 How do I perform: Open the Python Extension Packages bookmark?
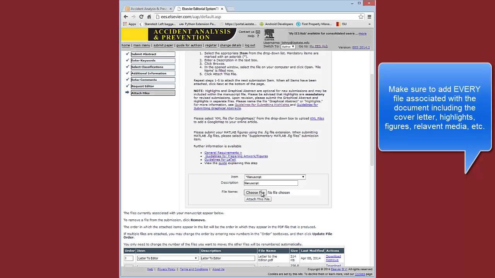pos(198,24)
